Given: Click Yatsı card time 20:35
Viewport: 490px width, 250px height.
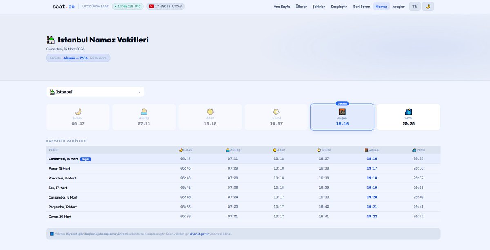Looking at the screenshot, I should pos(408,123).
